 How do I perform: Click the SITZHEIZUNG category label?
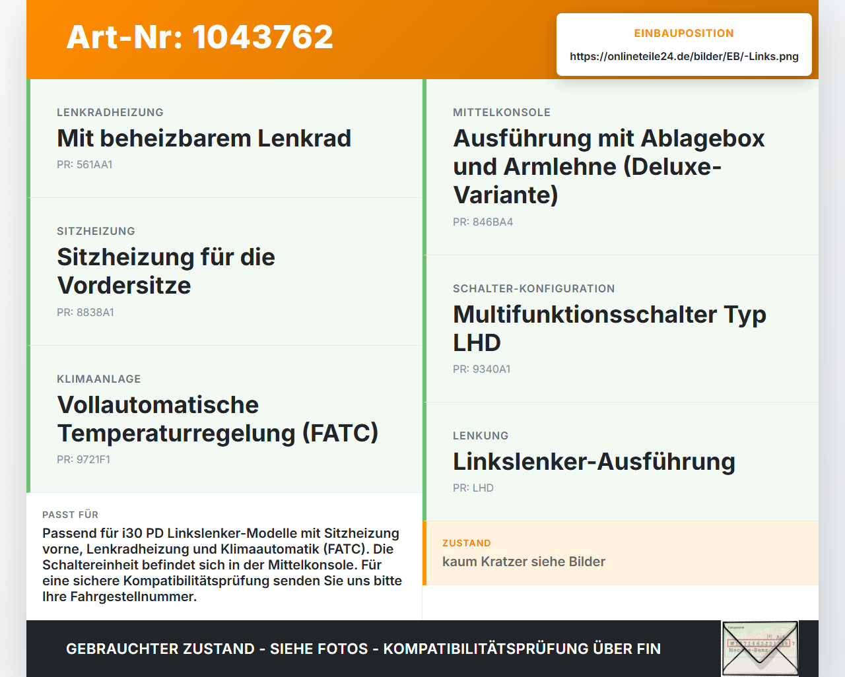96,231
